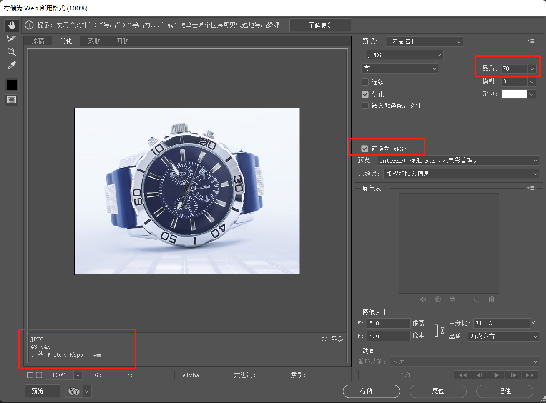Viewport: 546px width, 403px height.
Task: Open the 高 compression quality dropdown
Action: (x=400, y=69)
